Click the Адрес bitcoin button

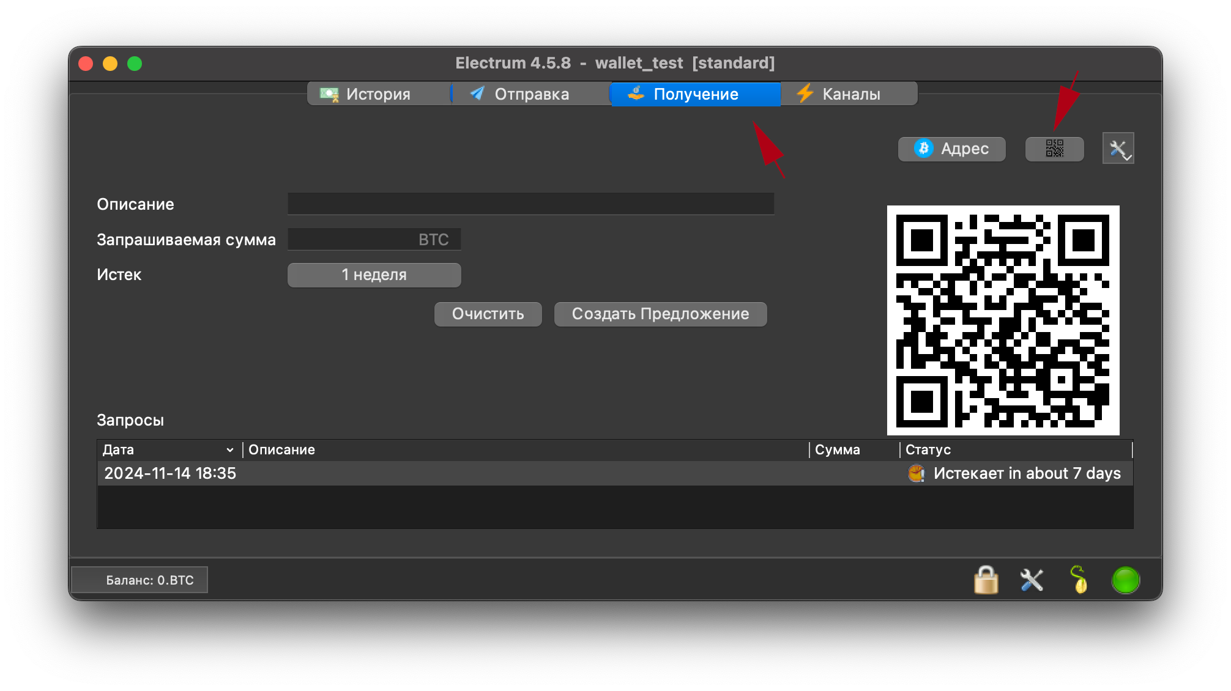tap(951, 149)
